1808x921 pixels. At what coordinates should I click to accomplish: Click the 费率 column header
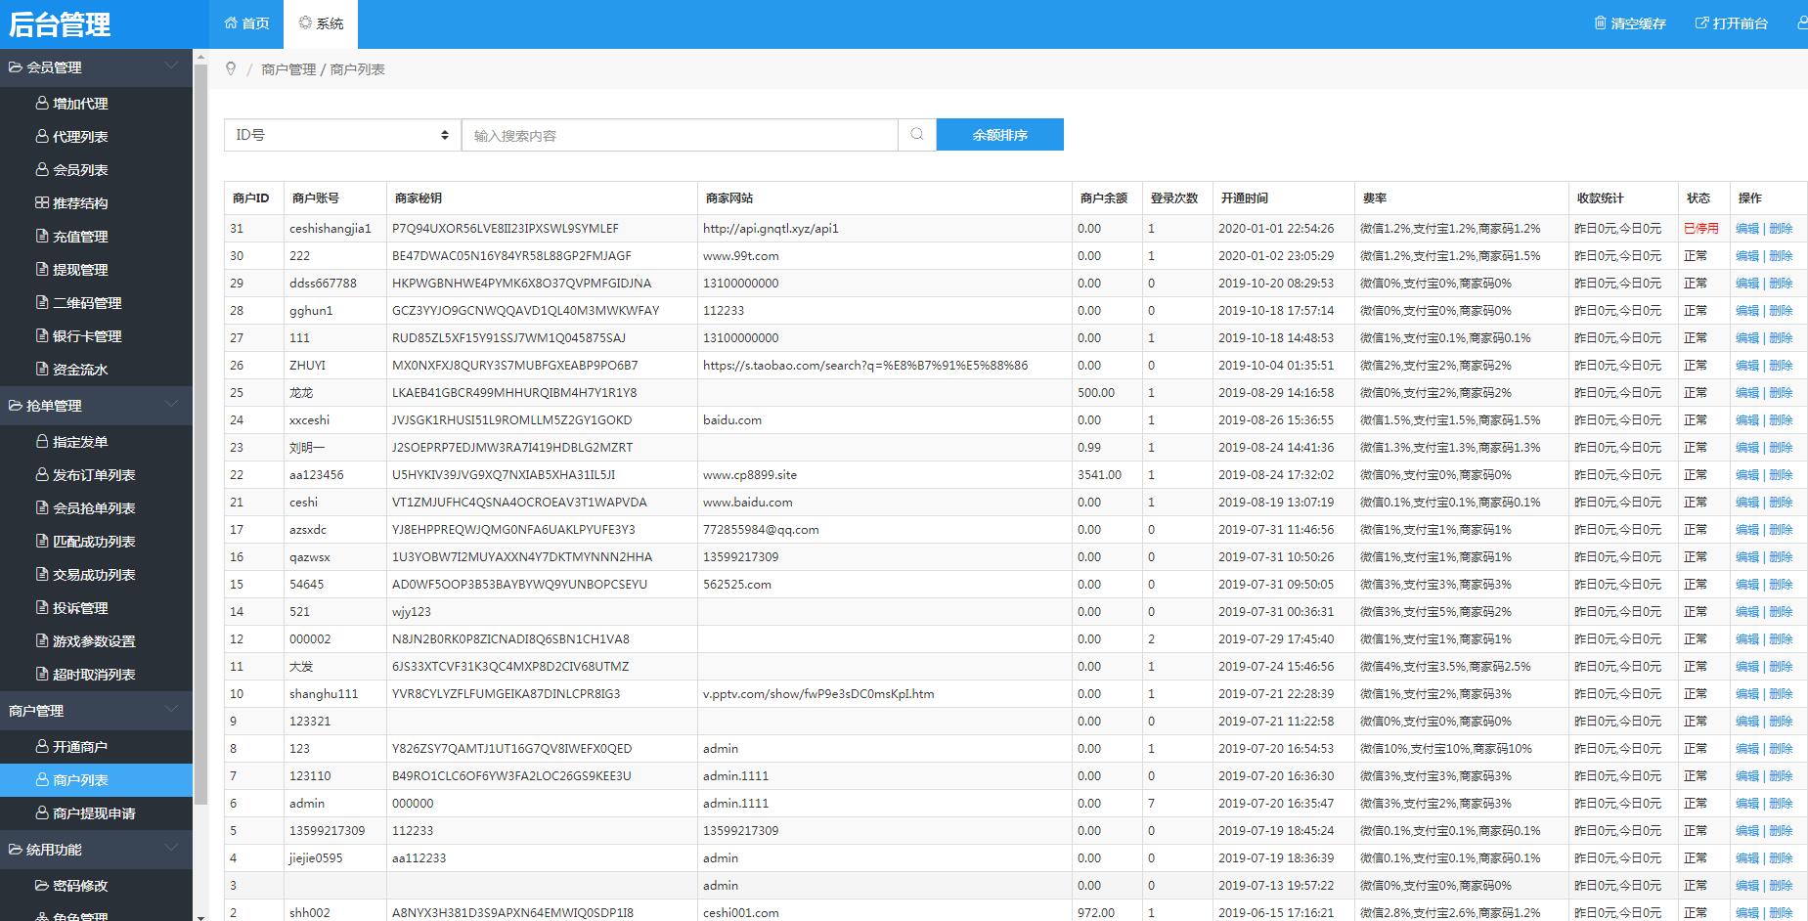(x=1375, y=197)
